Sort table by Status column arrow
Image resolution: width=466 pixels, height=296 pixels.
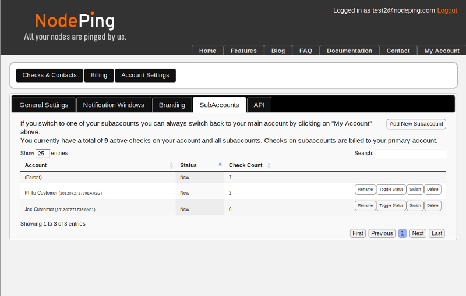pyautogui.click(x=220, y=165)
